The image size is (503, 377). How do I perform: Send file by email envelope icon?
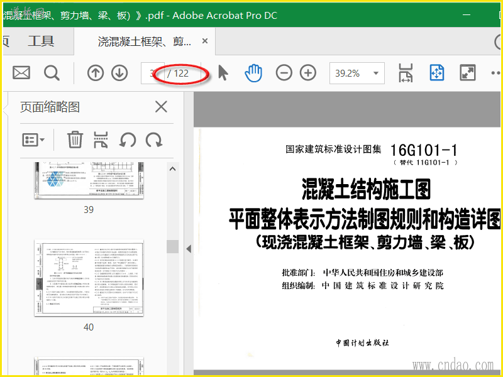pos(21,73)
